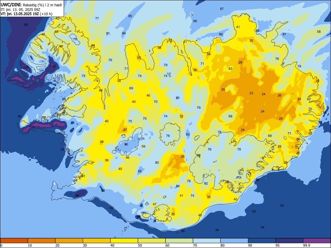Click the value 48 in the Westfjords
The width and height of the screenshot is (331, 248).
[43, 34]
